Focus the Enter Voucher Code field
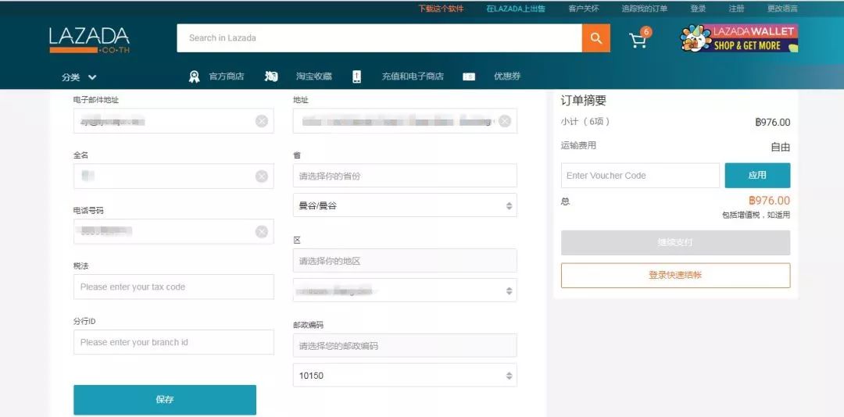 pos(640,176)
